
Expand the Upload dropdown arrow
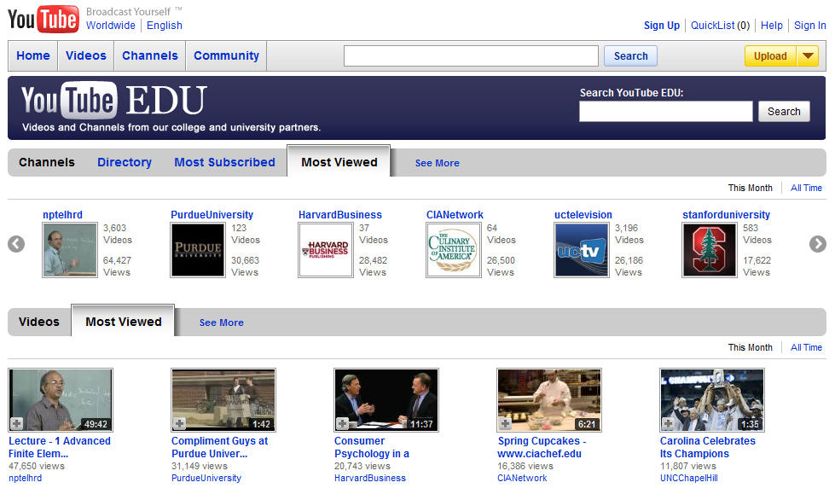(x=808, y=56)
